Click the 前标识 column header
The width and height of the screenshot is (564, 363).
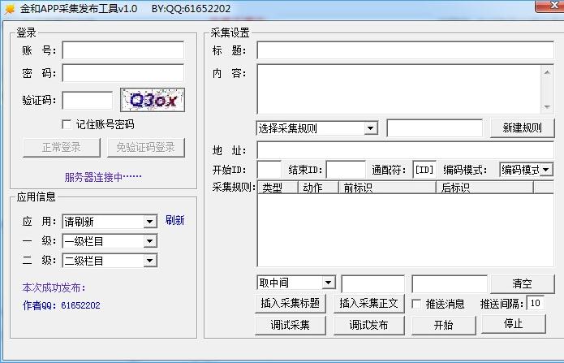click(388, 188)
